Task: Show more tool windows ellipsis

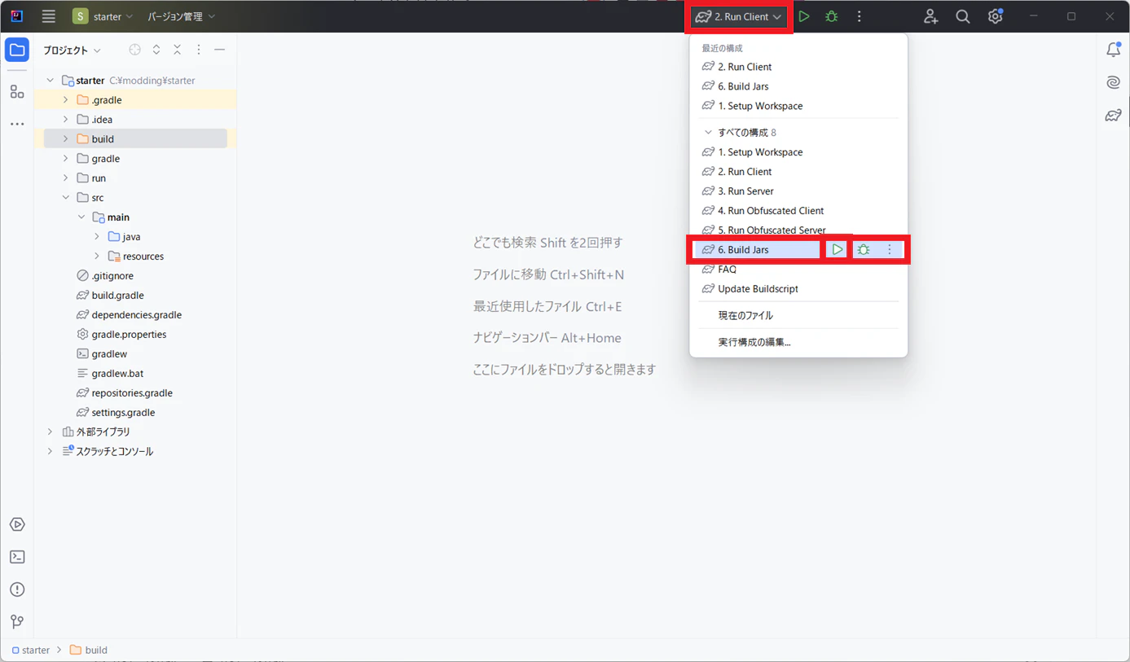Action: [17, 124]
